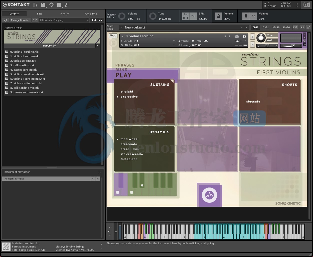Switch to RUNS mode
Image resolution: width=313 pixels, height=257 pixels.
(x=121, y=70)
